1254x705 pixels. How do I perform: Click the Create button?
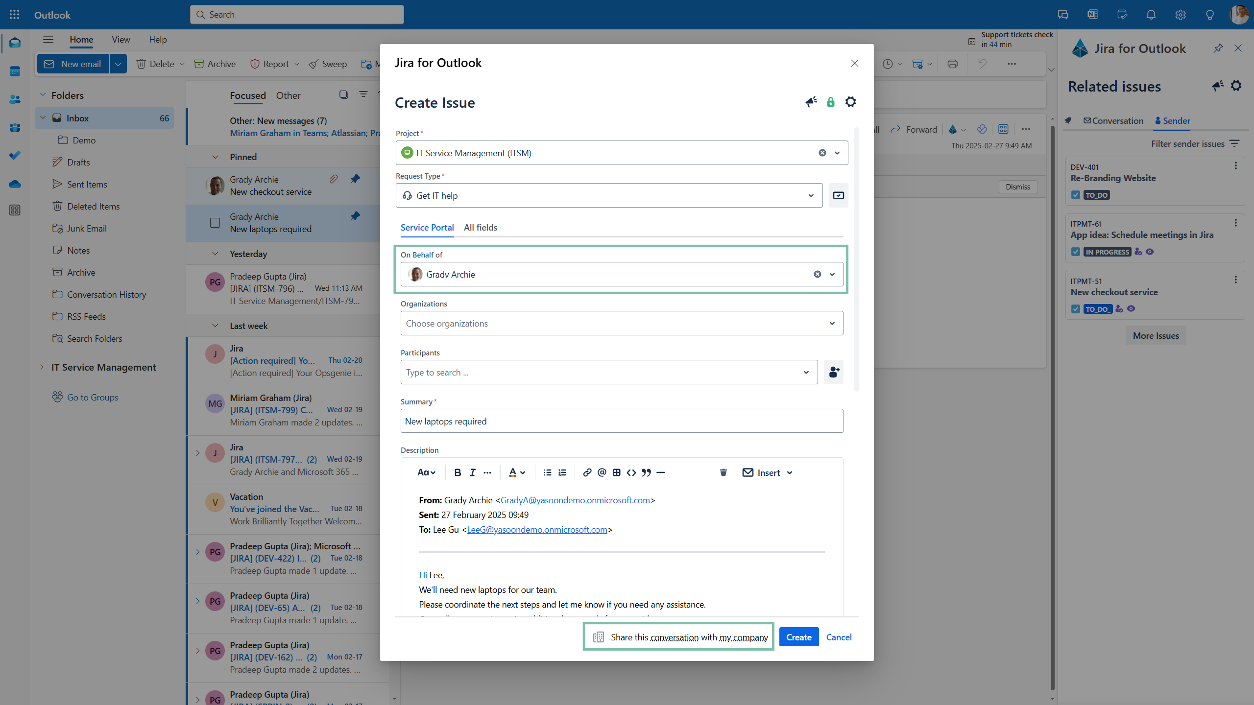click(x=798, y=636)
